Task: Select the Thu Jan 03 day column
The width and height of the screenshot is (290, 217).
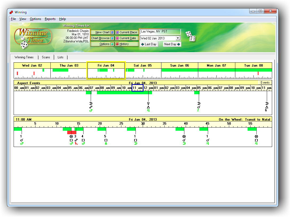Action: click(69, 71)
